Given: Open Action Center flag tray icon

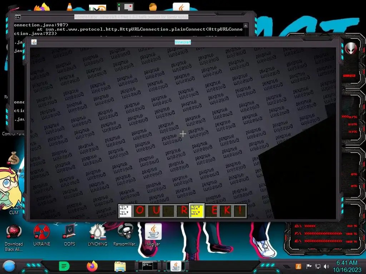Looking at the screenshot, I should pyautogui.click(x=309, y=266).
